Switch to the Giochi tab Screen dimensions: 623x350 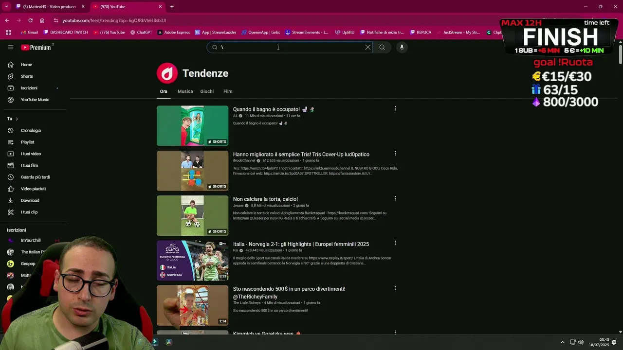(207, 91)
